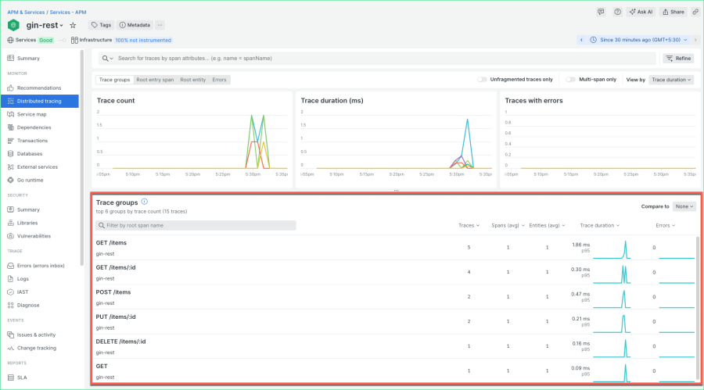This screenshot has width=704, height=390.
Task: Open Service map in the sidebar
Action: point(32,114)
